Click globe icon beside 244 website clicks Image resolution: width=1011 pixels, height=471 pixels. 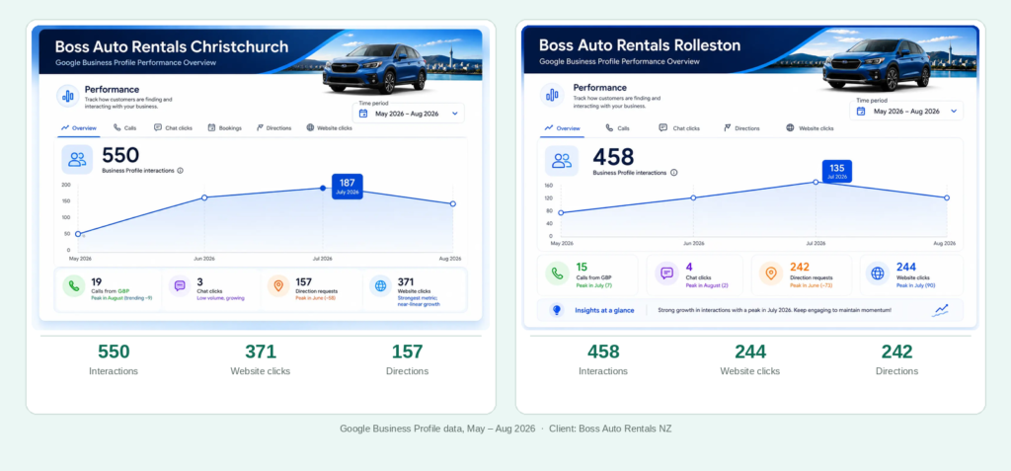(878, 273)
